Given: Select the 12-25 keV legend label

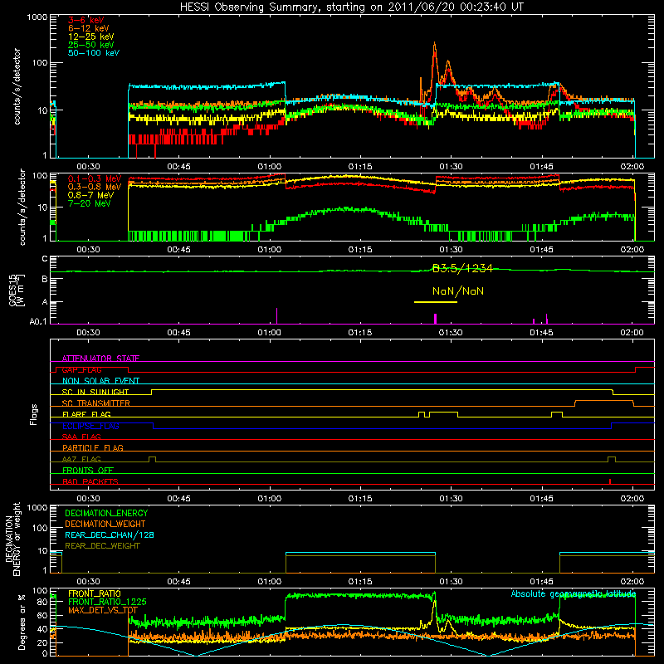Looking at the screenshot, I should (90, 37).
